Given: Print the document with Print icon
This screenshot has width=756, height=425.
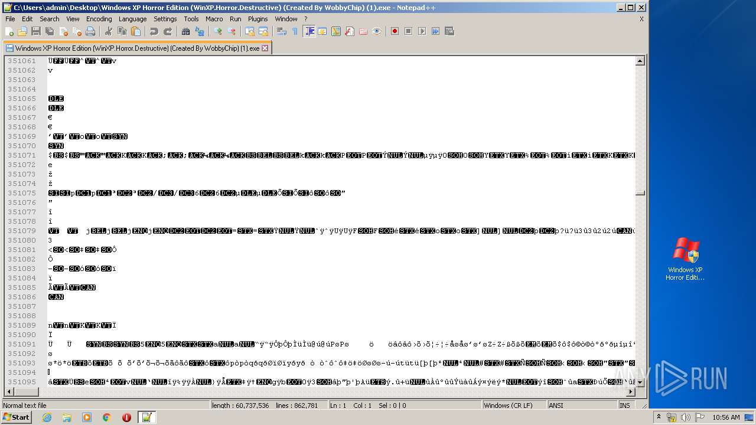Looking at the screenshot, I should tap(90, 31).
